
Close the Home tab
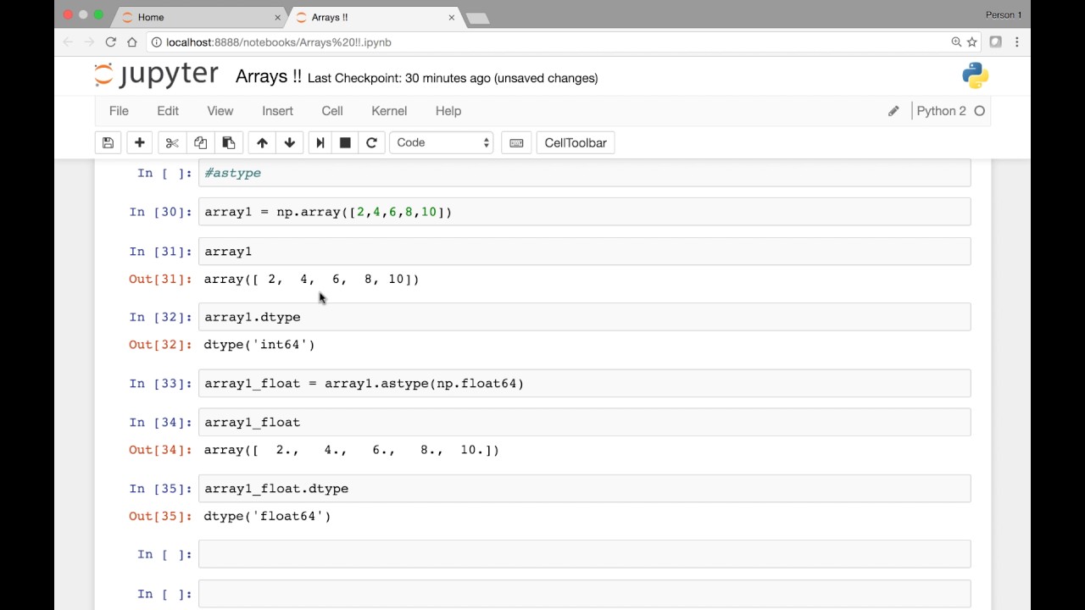click(x=277, y=17)
